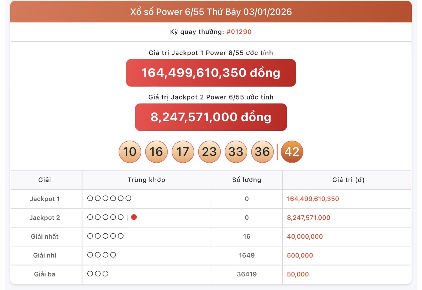Click the red Jackpot 1 amount button
This screenshot has width=422, height=290.
[x=211, y=72]
